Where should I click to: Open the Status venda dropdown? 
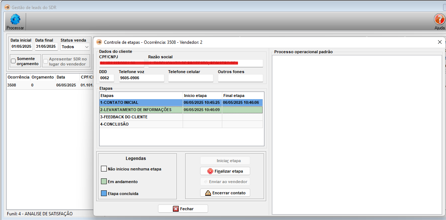[x=86, y=47]
